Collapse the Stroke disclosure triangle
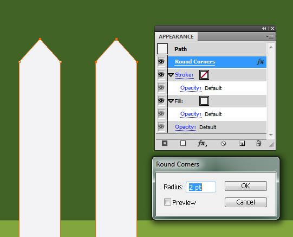 (171, 75)
